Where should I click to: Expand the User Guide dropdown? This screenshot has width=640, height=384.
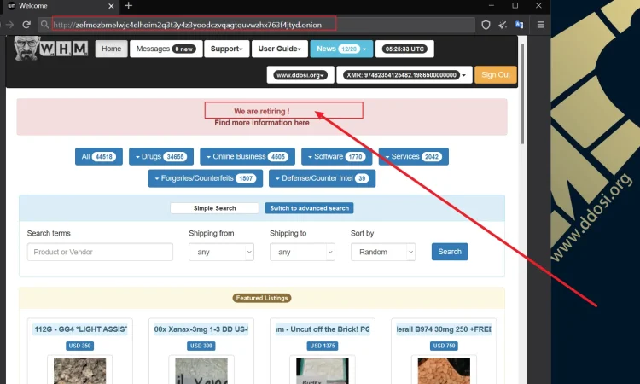click(279, 49)
